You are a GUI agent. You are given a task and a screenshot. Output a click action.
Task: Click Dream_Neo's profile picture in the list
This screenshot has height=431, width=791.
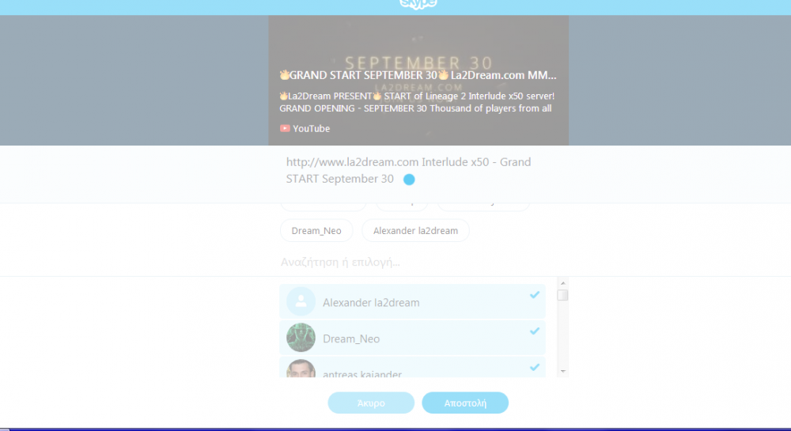point(301,338)
